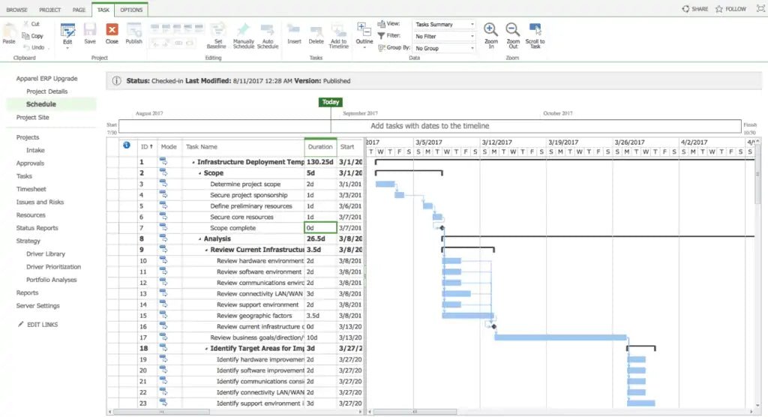
Task: Open the PROJECT ribbon tab
Action: click(x=50, y=10)
